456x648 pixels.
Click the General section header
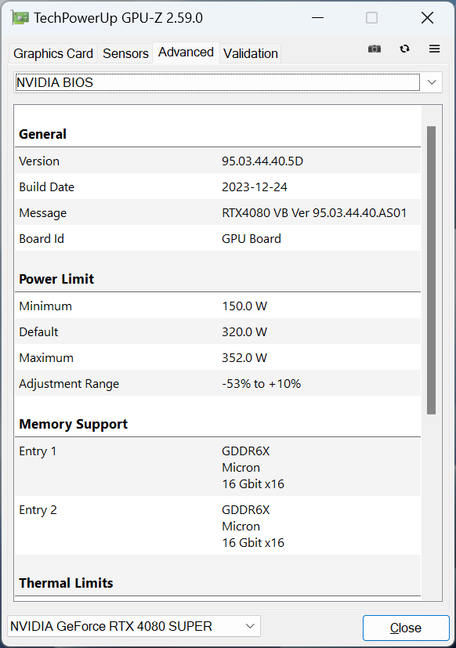coord(42,134)
